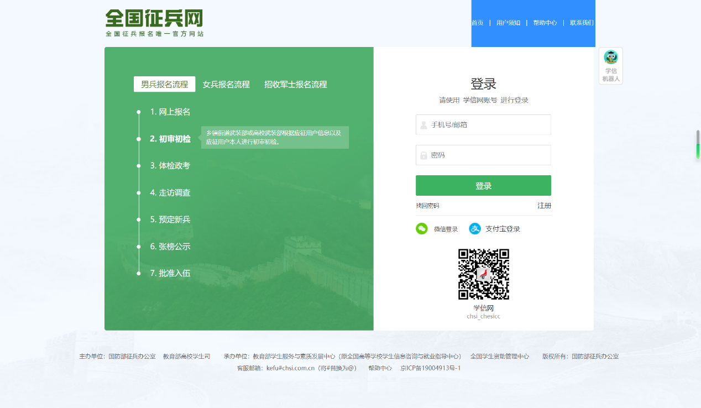Switch to 男兵报名流程 tab
The height and width of the screenshot is (408, 701).
pos(164,85)
